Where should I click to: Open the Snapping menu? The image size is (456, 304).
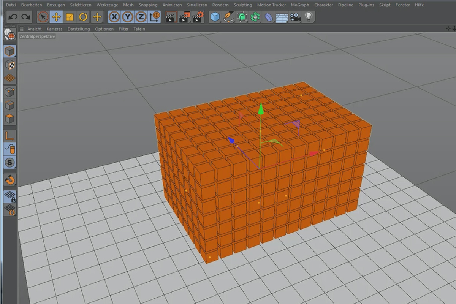pos(148,5)
